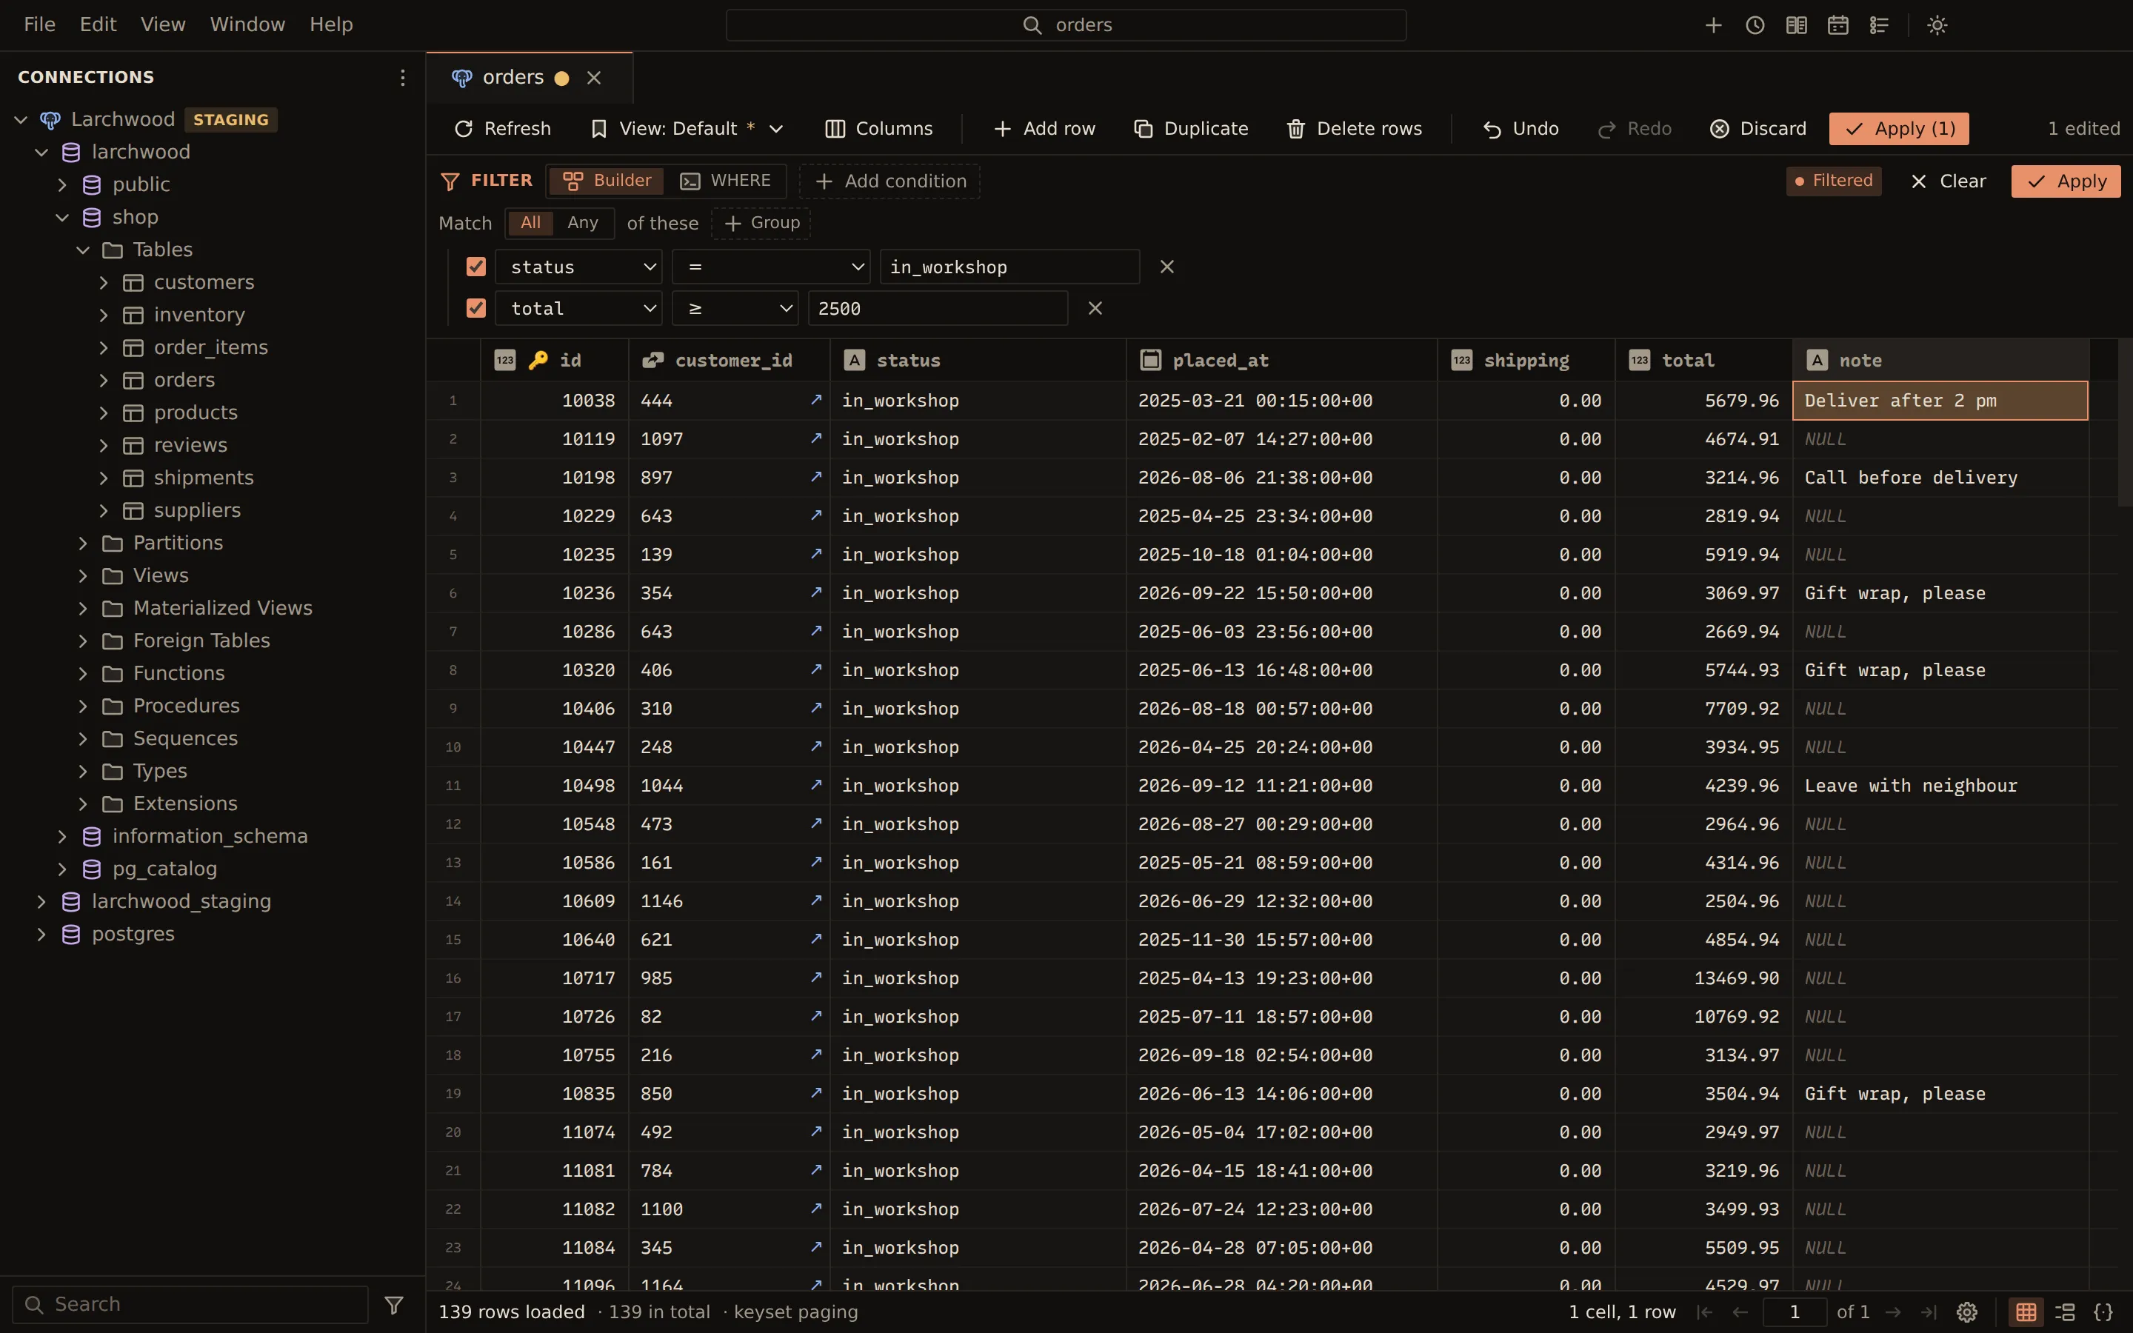Select the orders tab
This screenshot has width=2133, height=1333.
[x=529, y=78]
